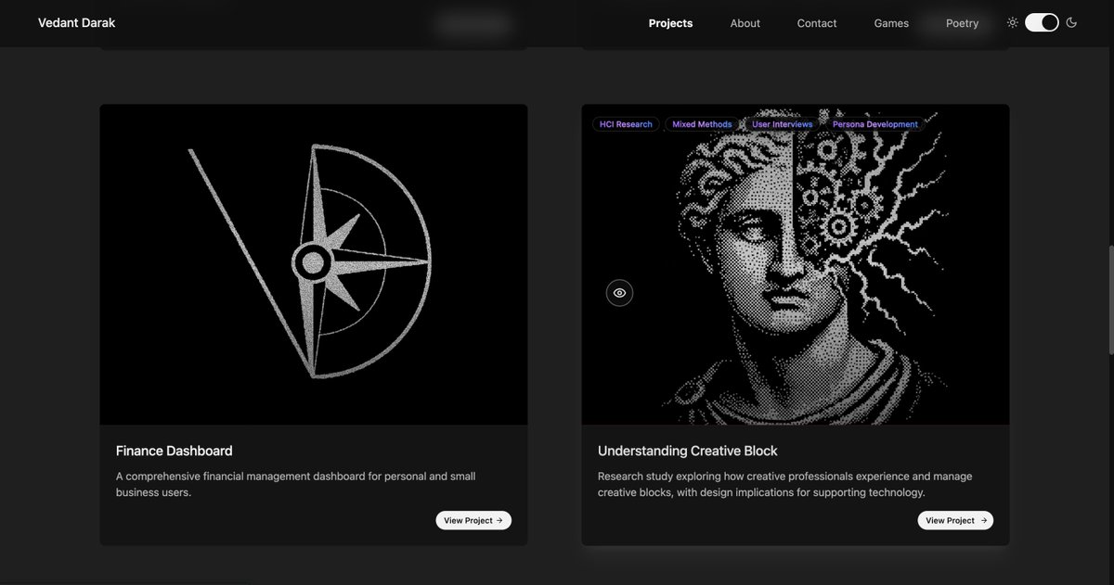Viewport: 1114px width, 585px height.
Task: Go to the Contact page
Action: point(817,23)
